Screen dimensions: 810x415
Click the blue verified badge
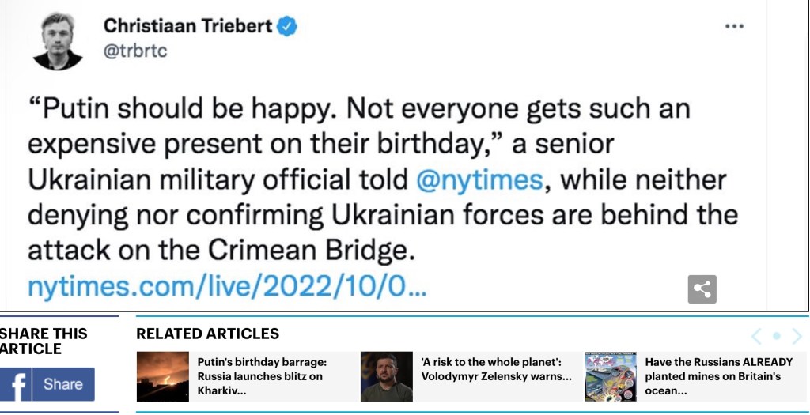pyautogui.click(x=286, y=26)
